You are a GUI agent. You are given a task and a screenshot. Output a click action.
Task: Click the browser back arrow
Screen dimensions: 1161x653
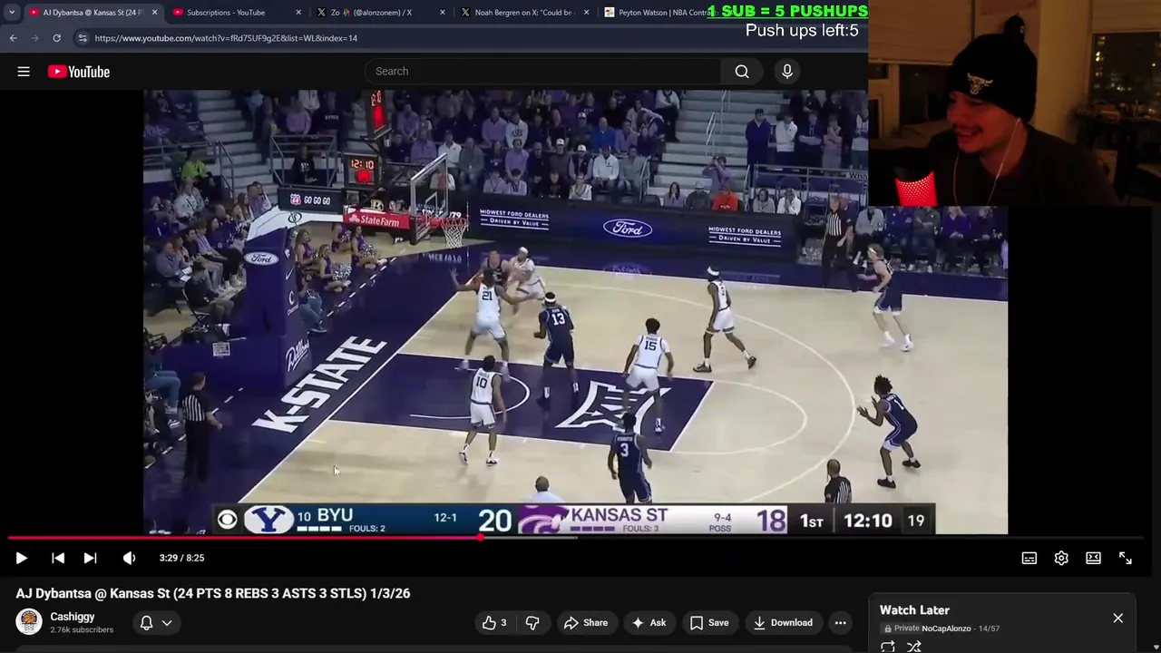pos(13,38)
